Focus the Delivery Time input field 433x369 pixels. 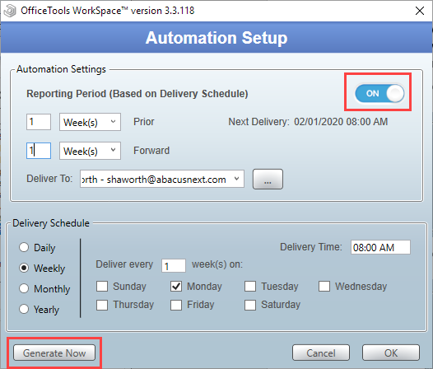pyautogui.click(x=380, y=247)
